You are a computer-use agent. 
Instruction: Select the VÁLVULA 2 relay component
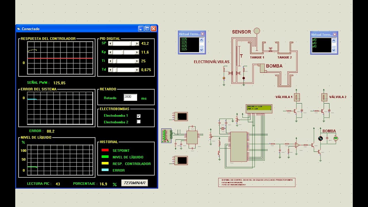(324, 97)
